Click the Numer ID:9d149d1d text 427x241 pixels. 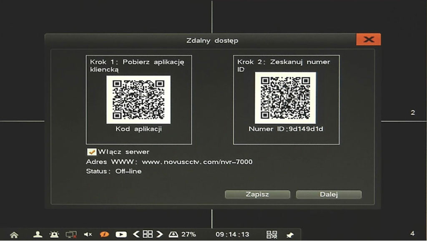286,129
